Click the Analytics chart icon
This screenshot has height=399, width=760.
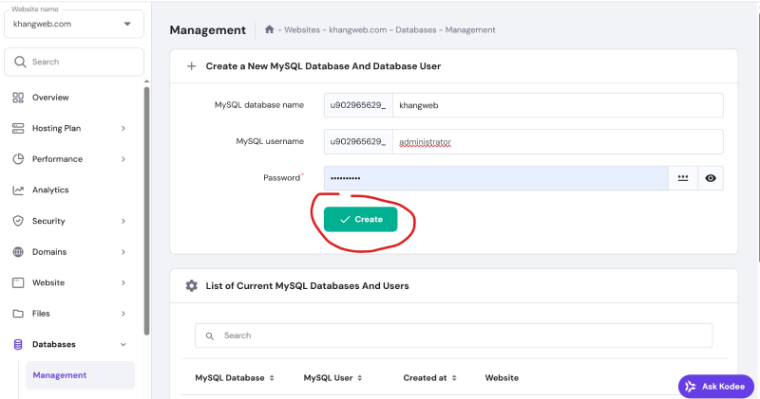click(18, 190)
